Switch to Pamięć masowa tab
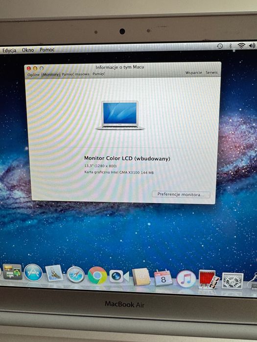257x342 pixels. click(75, 74)
